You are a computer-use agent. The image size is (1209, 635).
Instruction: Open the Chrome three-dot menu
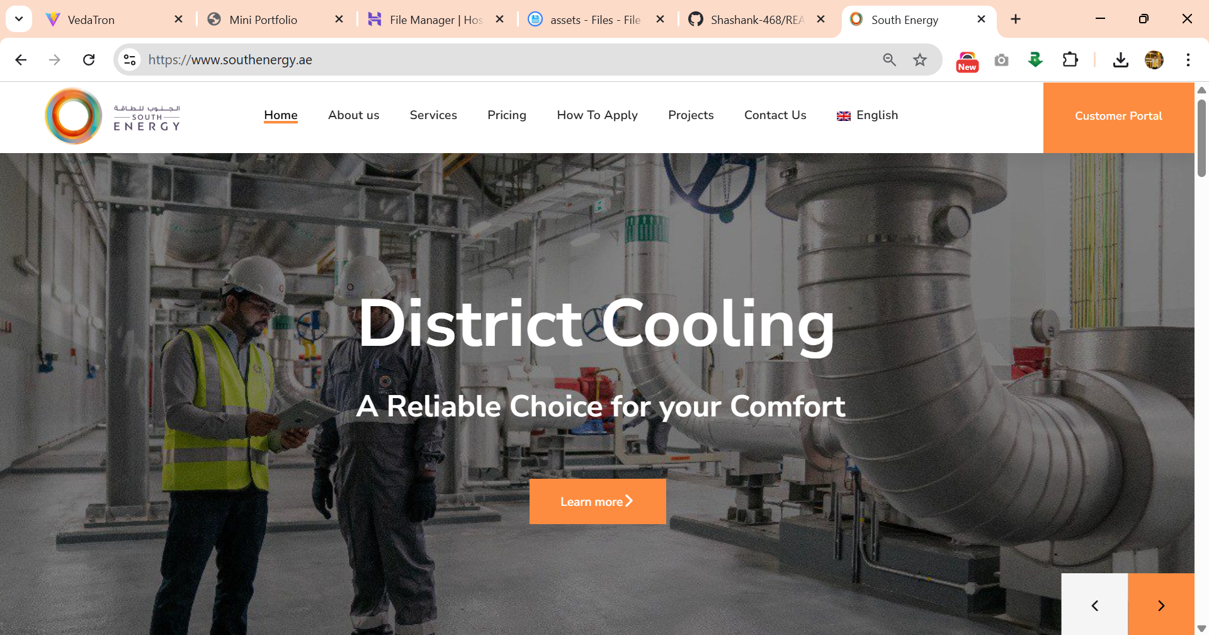click(x=1188, y=60)
